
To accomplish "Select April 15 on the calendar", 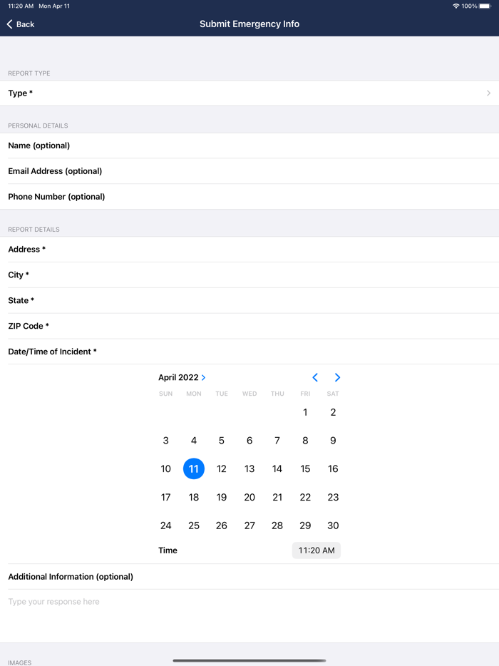I will (305, 468).
